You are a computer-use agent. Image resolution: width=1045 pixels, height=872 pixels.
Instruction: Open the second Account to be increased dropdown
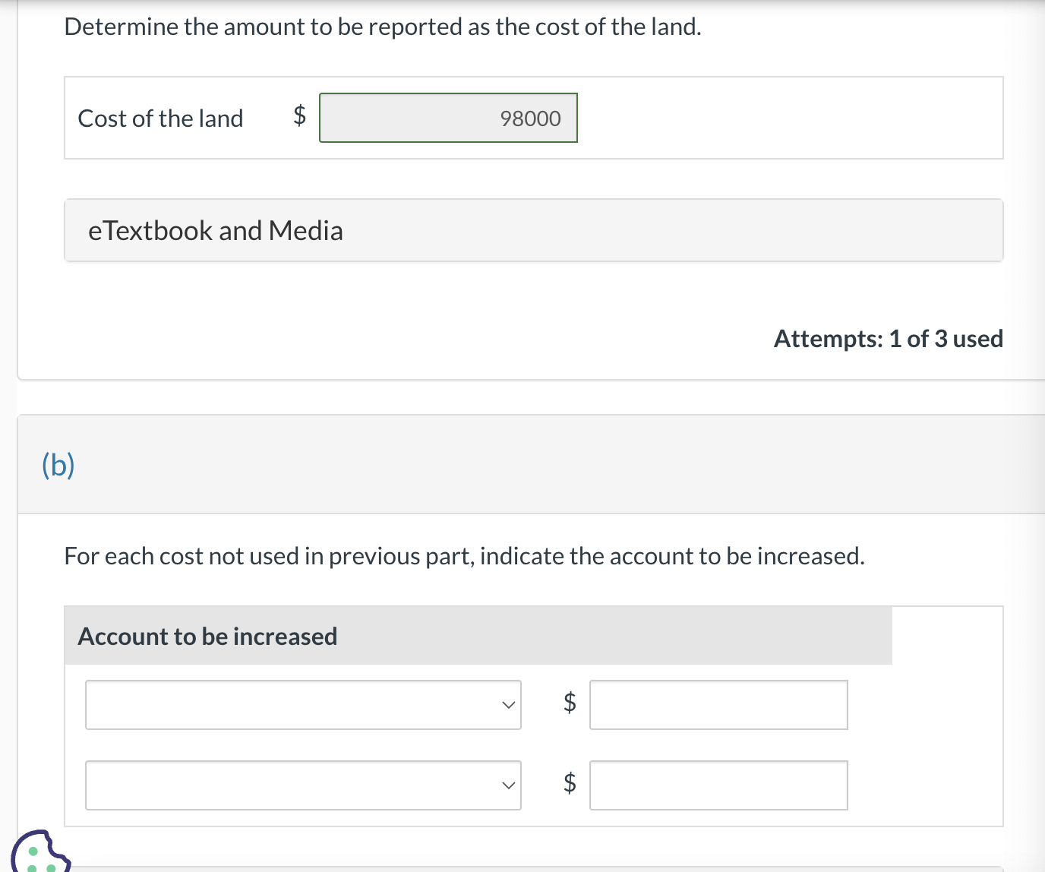point(302,785)
